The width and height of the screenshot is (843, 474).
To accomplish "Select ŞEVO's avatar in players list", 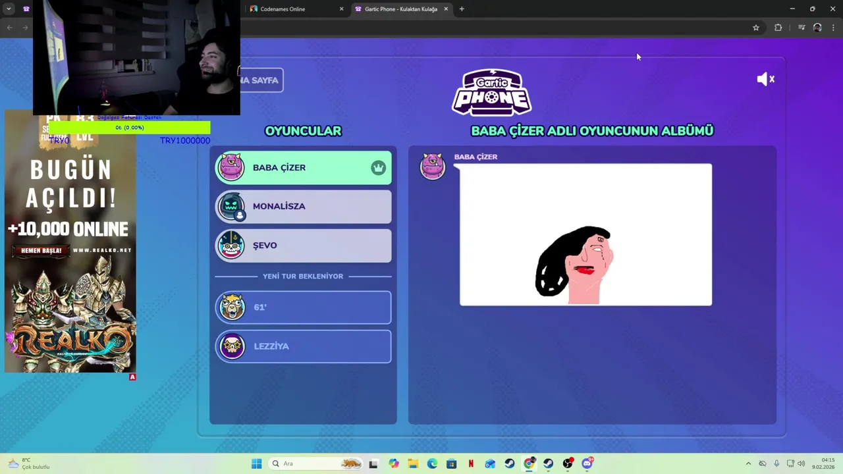I will pyautogui.click(x=231, y=246).
